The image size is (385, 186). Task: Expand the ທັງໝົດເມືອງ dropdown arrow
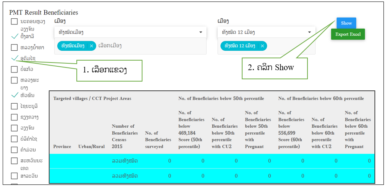(201, 32)
